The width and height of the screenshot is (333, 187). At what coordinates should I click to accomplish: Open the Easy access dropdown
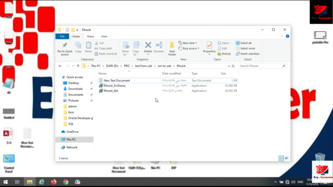(x=189, y=48)
